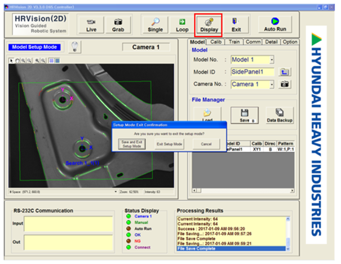Click the Pattern column header
This screenshot has height=264, width=341.
[x=286, y=143]
